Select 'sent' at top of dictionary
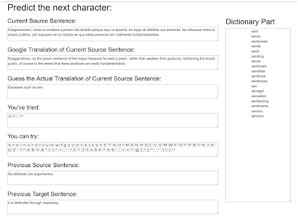The image size is (298, 216). [x=254, y=31]
